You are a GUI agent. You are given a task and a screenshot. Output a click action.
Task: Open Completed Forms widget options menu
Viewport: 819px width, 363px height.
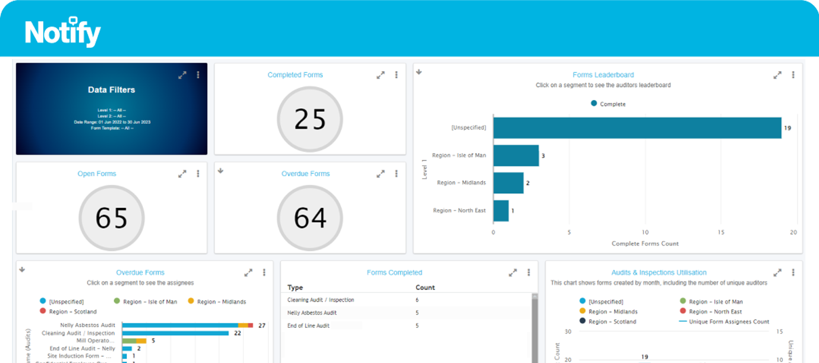396,75
